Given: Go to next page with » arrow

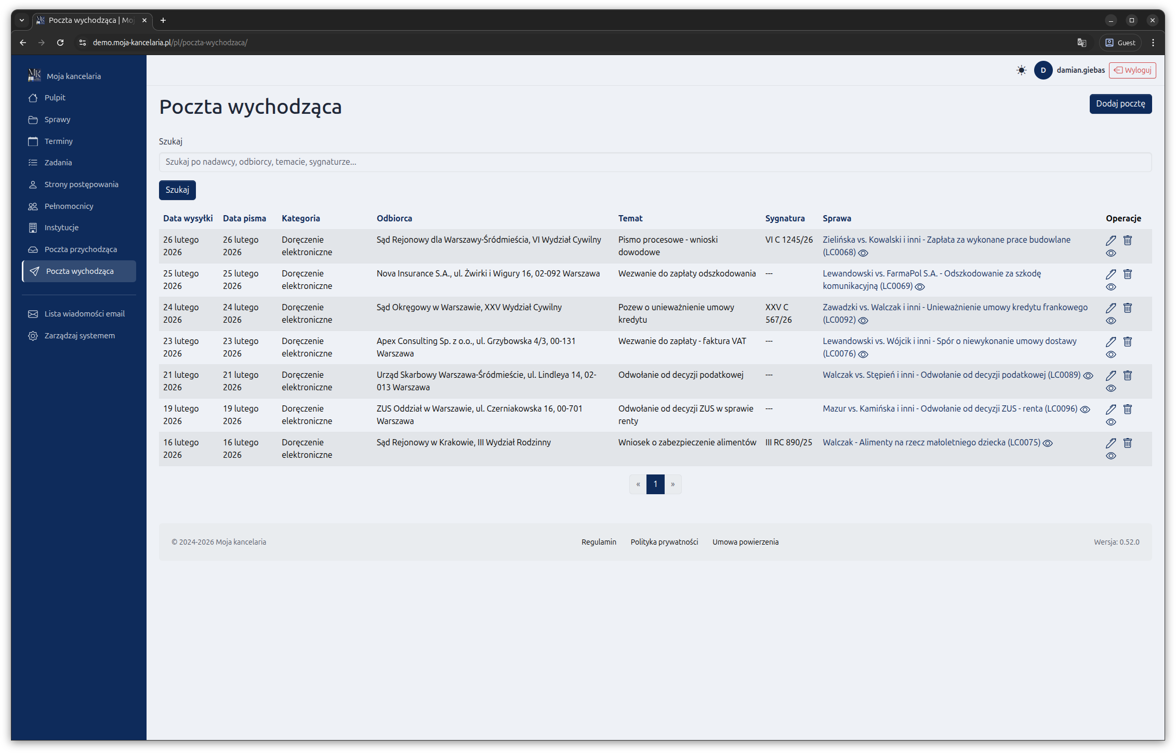Looking at the screenshot, I should tap(672, 484).
